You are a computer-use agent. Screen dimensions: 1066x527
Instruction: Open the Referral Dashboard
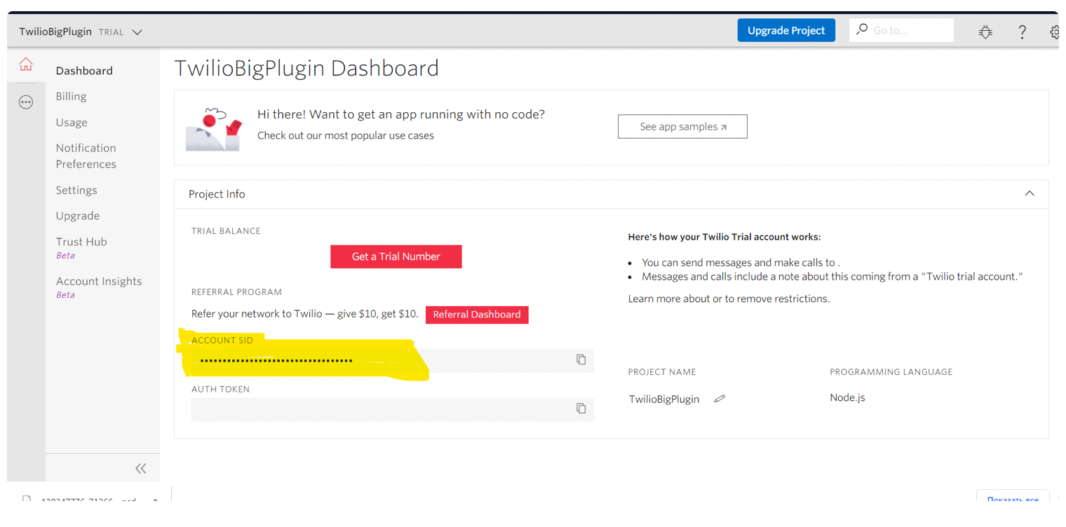click(x=477, y=315)
